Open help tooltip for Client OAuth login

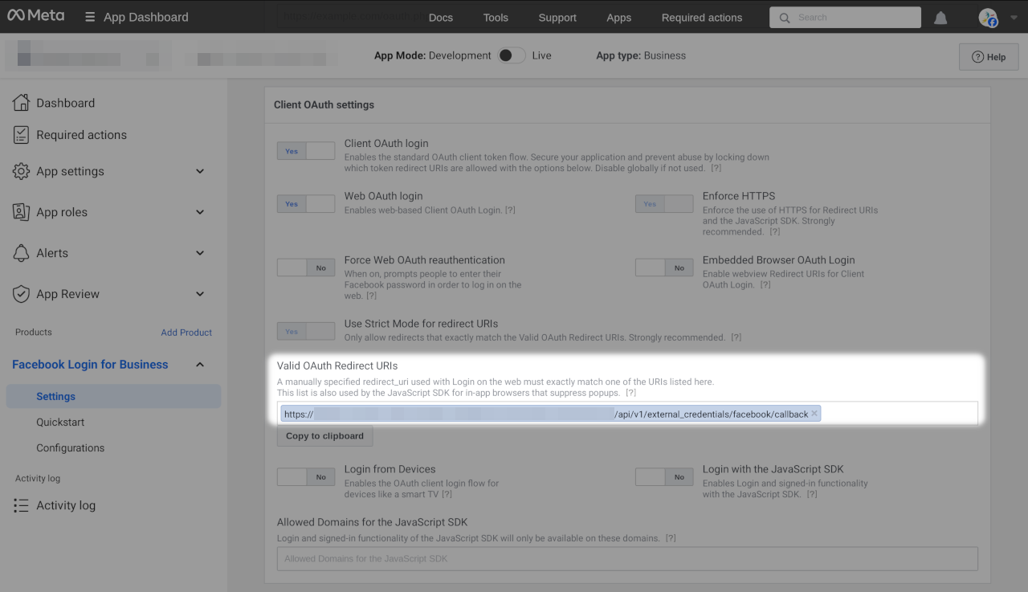point(716,168)
